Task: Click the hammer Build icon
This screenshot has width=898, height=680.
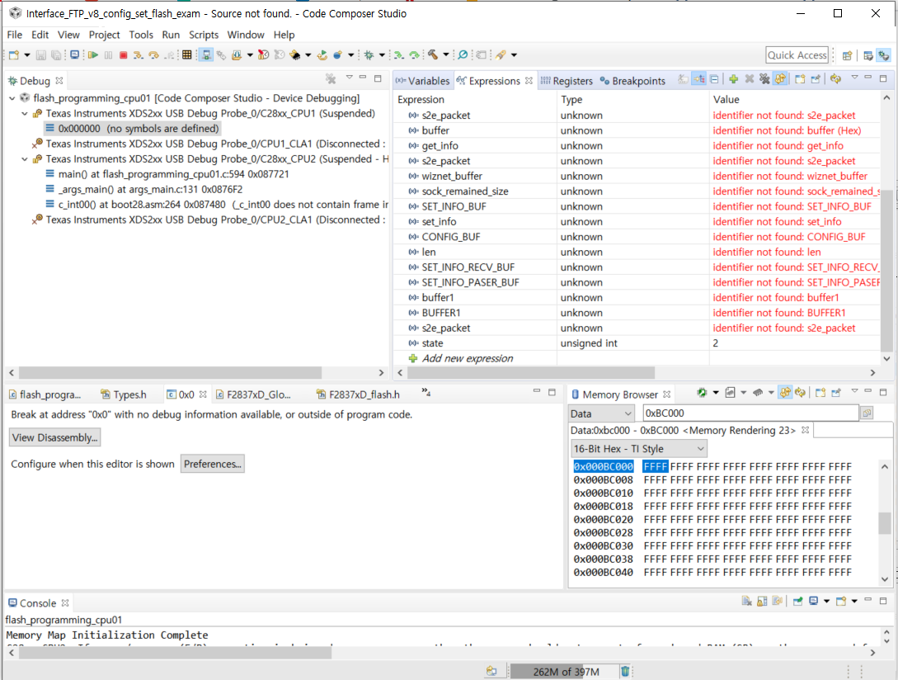Action: (x=433, y=54)
